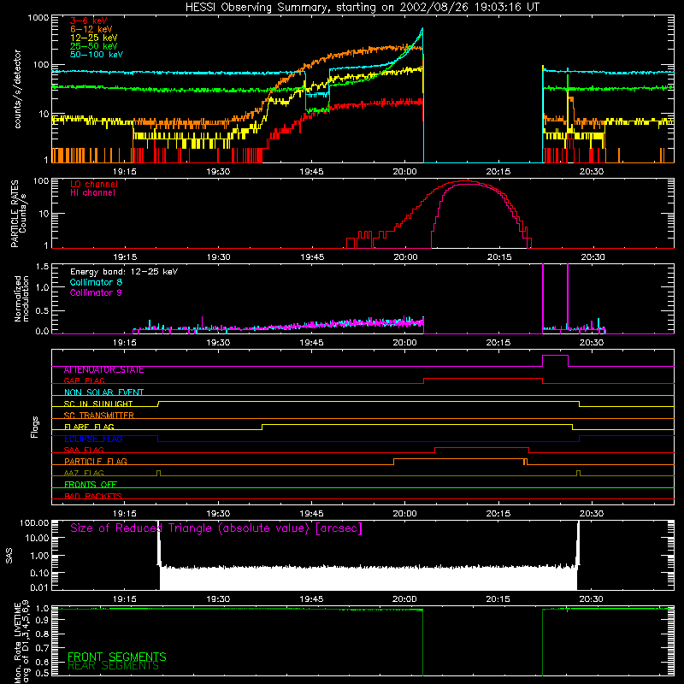Click the raised segment of the SAA_FLAG line
The image size is (684, 684).
click(x=481, y=448)
